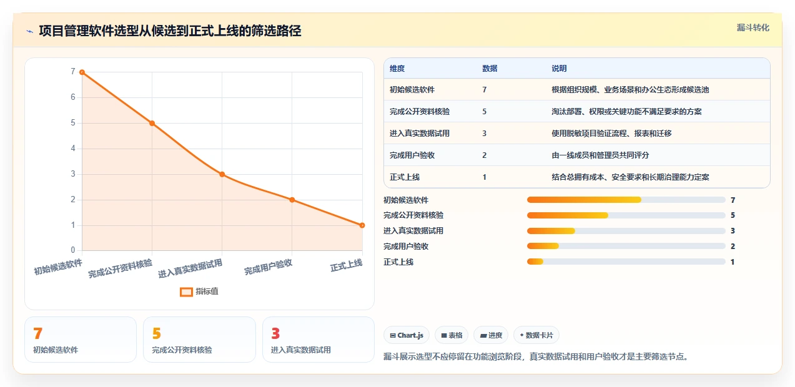This screenshot has width=795, height=387.
Task: Click the x-axis label 正式上线
Action: pos(347,265)
